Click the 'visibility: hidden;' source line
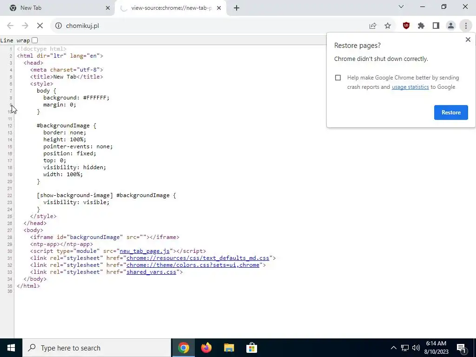This screenshot has height=357, width=476. coord(75,167)
